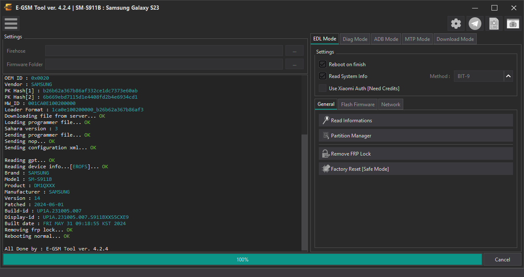Click 'Build-id : UP1A.231005.007' line
Viewport: 524px width, 277px height.
point(43,211)
